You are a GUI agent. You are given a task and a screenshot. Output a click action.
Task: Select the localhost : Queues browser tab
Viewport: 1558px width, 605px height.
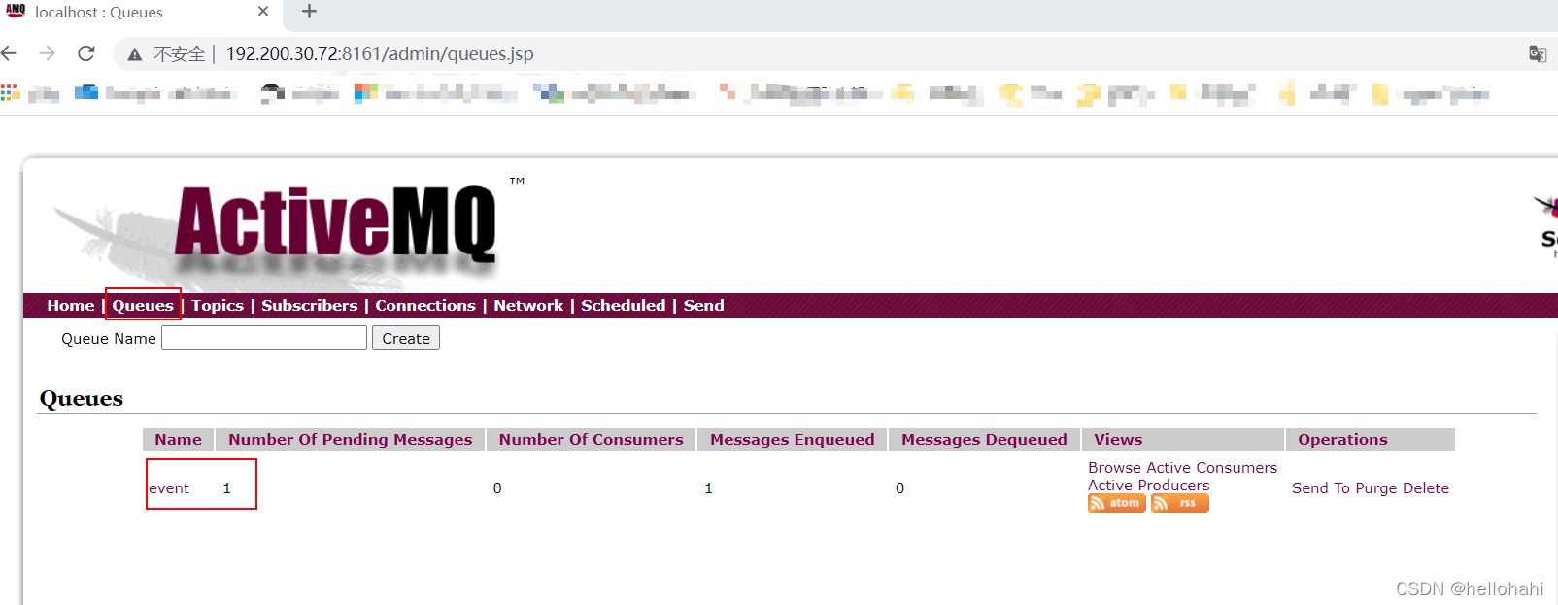tap(141, 13)
